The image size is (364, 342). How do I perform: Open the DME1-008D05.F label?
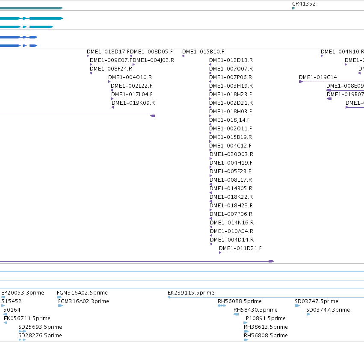click(x=151, y=51)
